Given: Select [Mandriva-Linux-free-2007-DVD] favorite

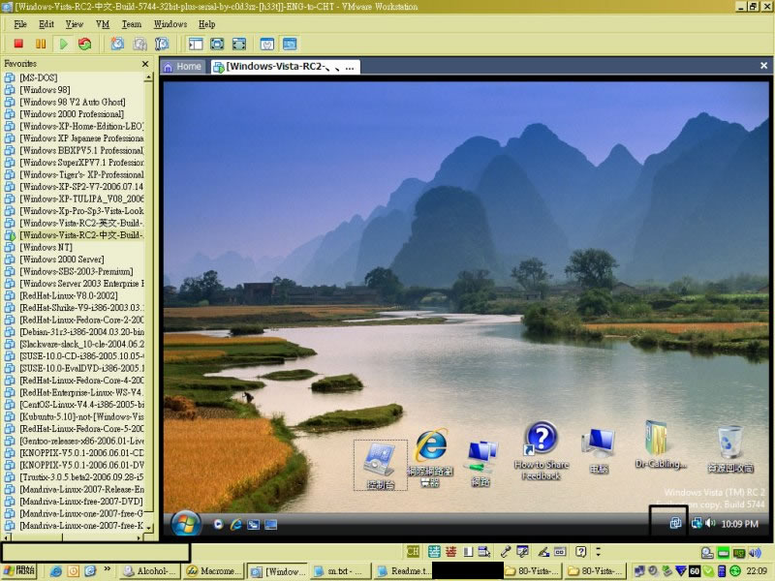Looking at the screenshot, I should (81, 502).
